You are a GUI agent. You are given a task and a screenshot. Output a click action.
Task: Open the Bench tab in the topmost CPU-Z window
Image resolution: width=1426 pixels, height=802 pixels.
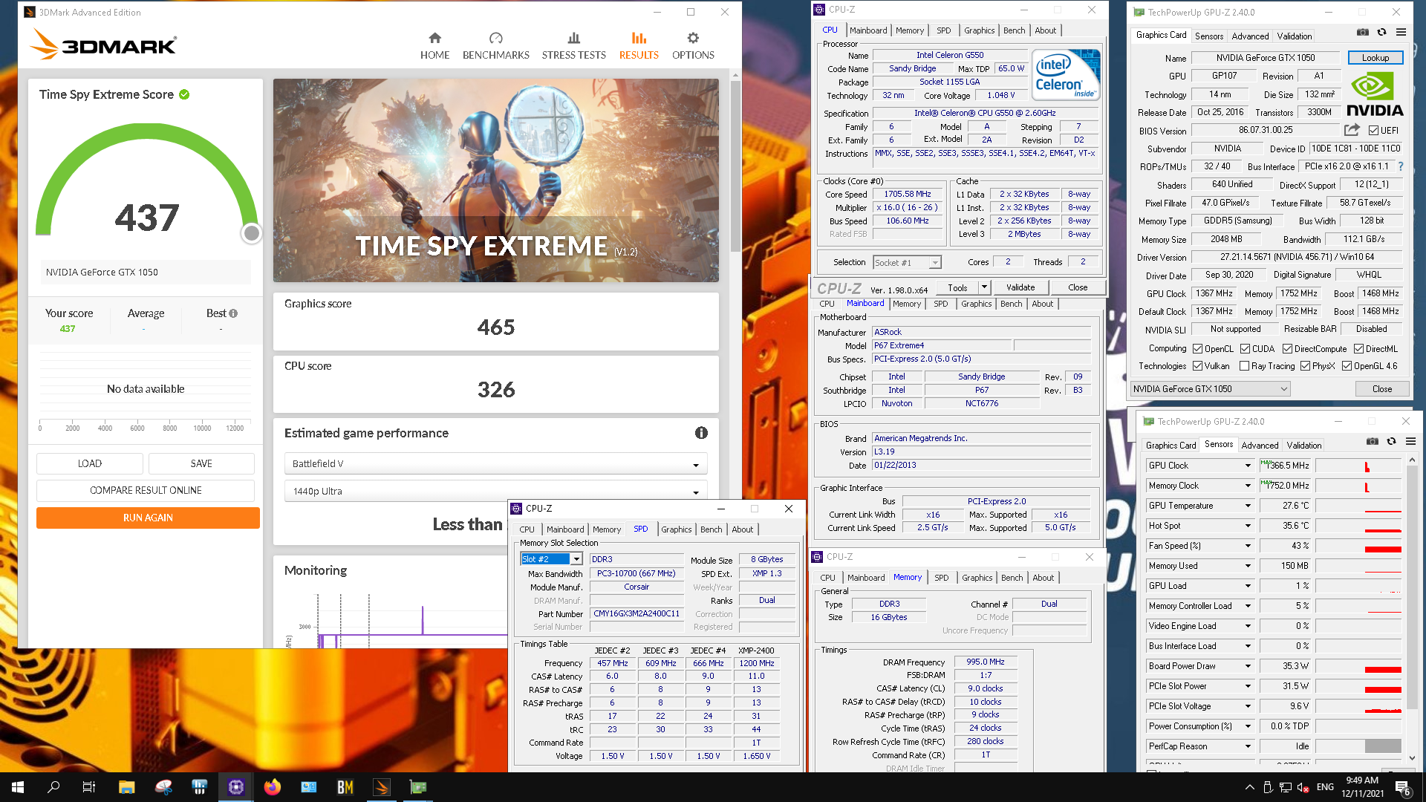point(1014,30)
